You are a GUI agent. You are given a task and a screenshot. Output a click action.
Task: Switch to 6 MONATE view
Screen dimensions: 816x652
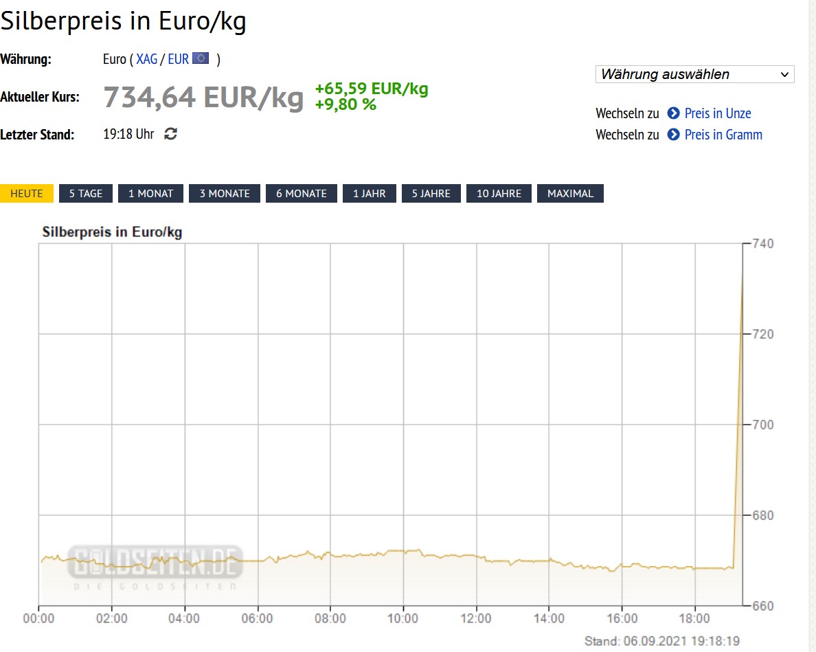pyautogui.click(x=302, y=193)
